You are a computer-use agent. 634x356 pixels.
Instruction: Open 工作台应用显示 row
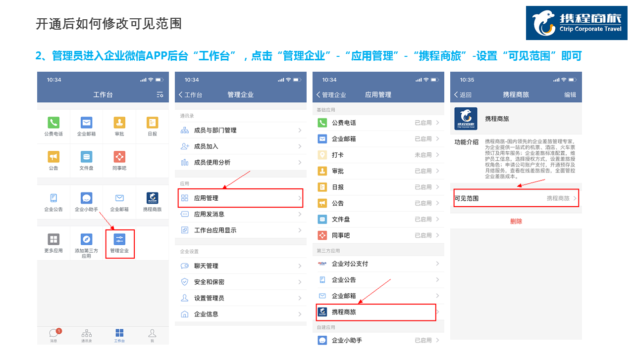pyautogui.click(x=241, y=230)
